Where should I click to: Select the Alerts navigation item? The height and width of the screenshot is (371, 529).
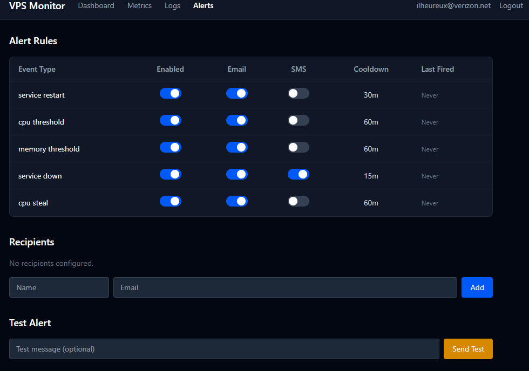coord(203,5)
